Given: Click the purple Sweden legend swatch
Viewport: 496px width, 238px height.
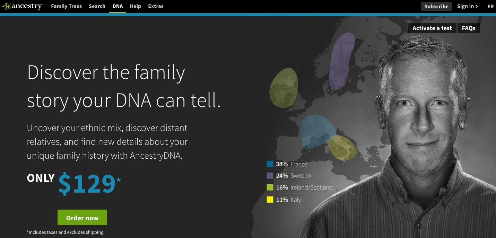Looking at the screenshot, I should coord(270,176).
